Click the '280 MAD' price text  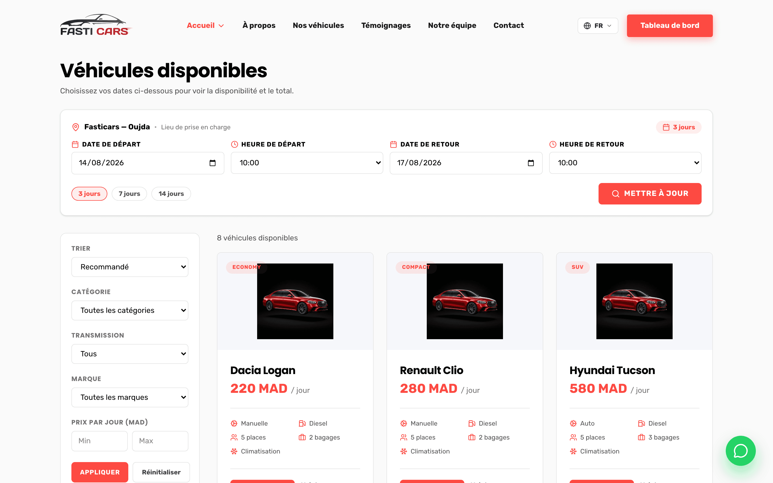pos(428,389)
